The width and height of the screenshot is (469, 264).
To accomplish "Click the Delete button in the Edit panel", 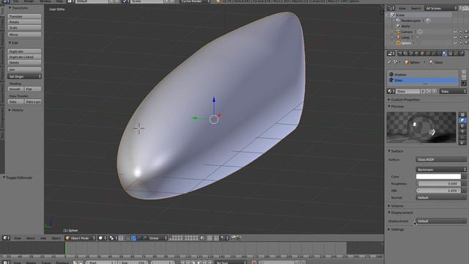I will 24,62.
